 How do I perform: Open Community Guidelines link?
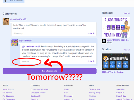(39, 89)
